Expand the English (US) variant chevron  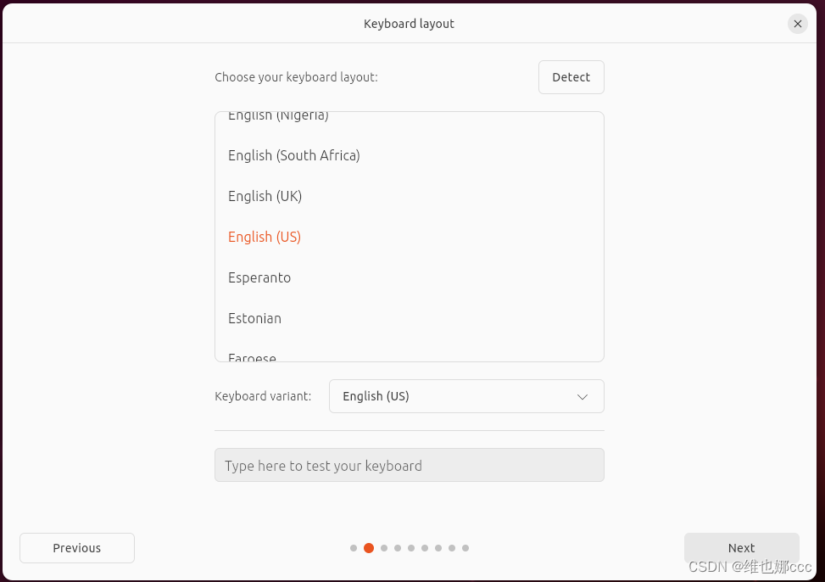583,396
